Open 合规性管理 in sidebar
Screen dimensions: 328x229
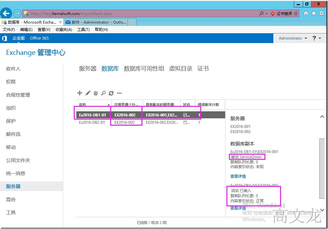(18, 95)
